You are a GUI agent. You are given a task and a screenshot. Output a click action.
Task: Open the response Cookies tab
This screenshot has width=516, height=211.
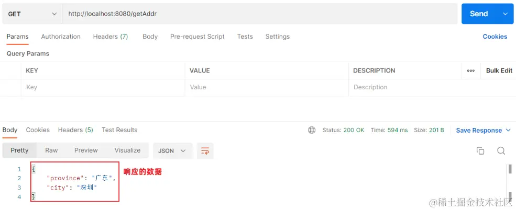38,130
